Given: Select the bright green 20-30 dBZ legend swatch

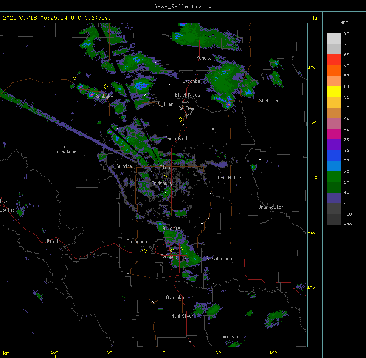Looking at the screenshot, I should pyautogui.click(x=334, y=177).
